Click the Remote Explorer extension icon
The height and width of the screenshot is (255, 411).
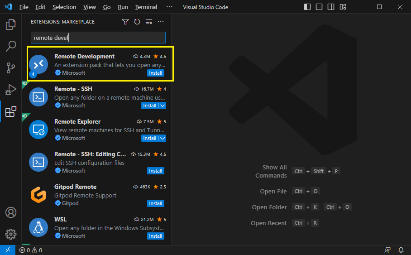pos(38,130)
